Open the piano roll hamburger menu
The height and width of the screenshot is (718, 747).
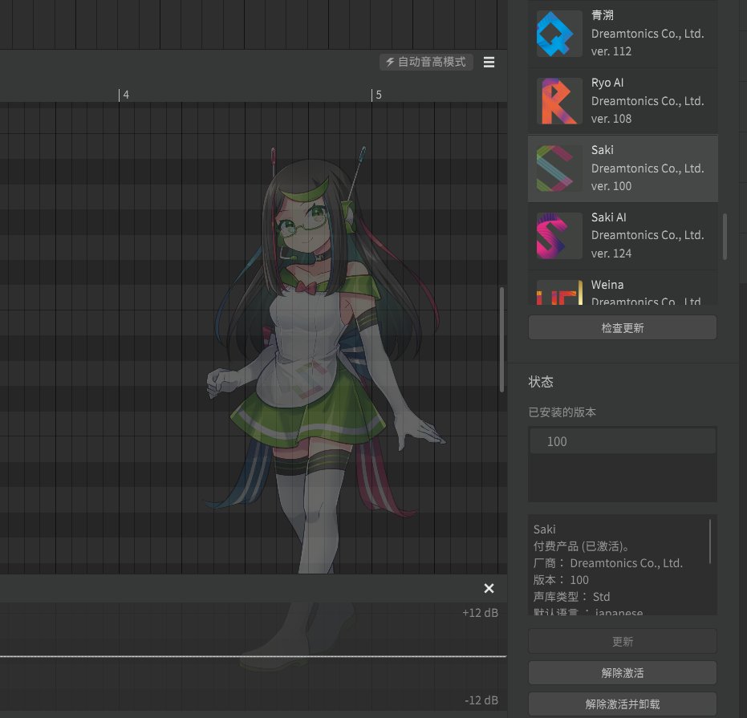pyautogui.click(x=489, y=62)
